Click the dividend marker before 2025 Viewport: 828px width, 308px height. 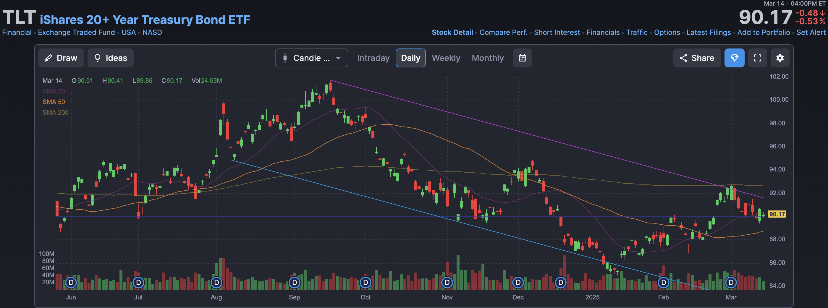[x=561, y=283]
